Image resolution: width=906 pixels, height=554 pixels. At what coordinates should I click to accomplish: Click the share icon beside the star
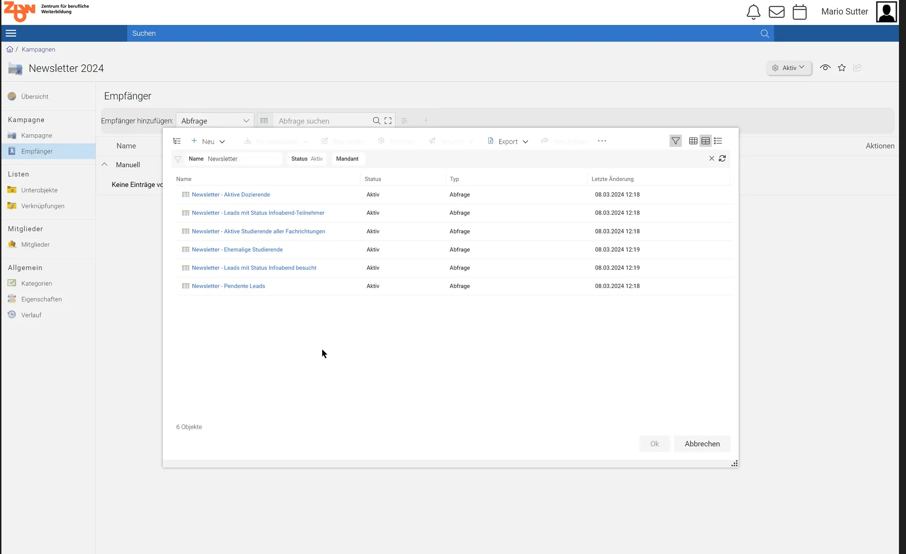(857, 68)
